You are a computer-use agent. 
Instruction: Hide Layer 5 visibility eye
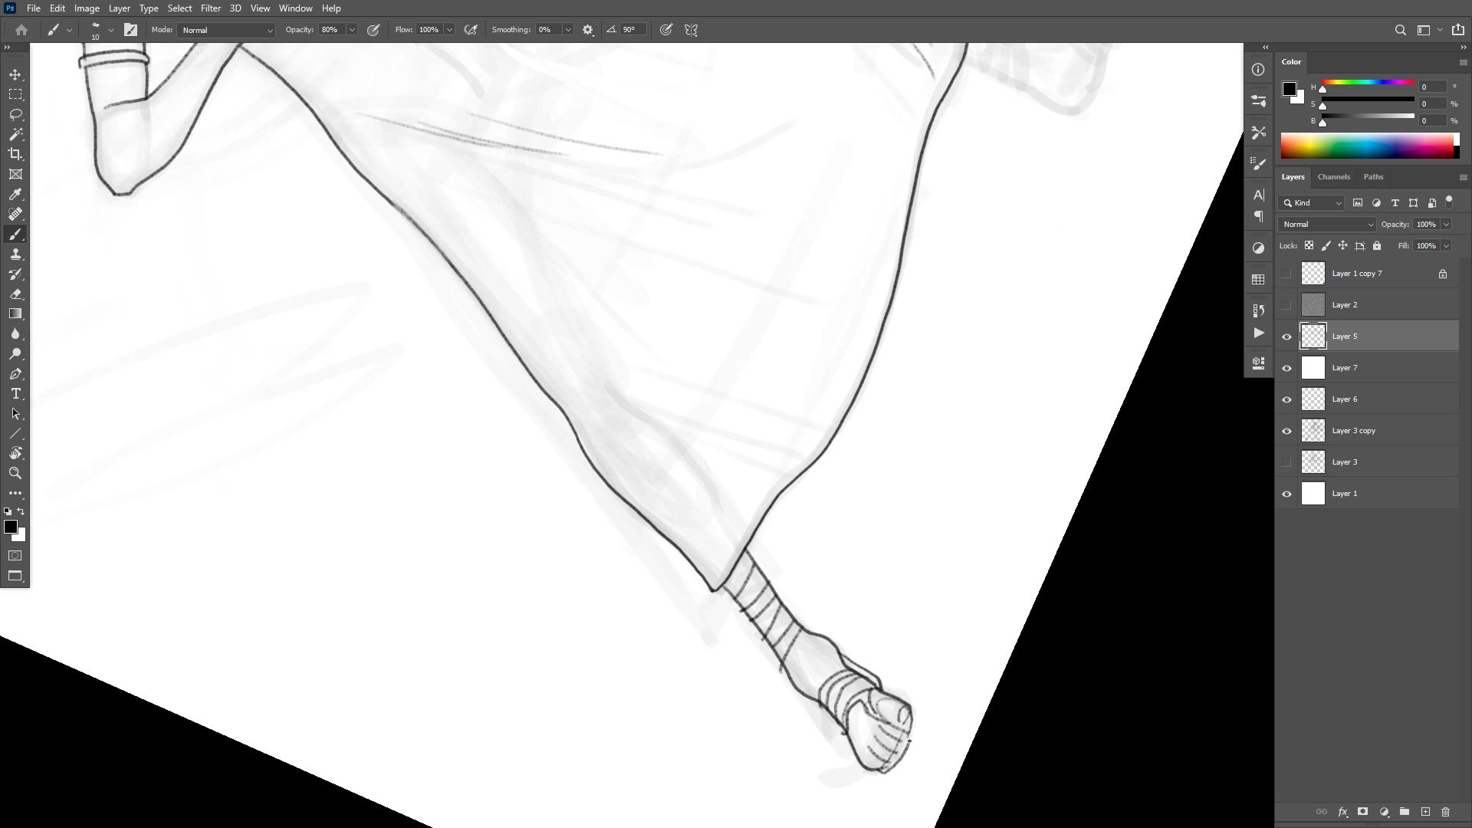(1286, 337)
